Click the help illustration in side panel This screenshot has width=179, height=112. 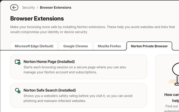click(174, 74)
